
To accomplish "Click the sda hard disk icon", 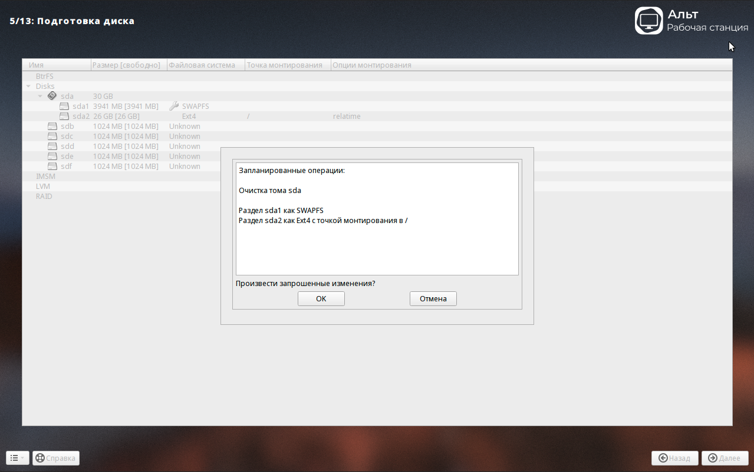I will click(52, 96).
